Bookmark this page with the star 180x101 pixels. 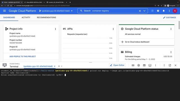click(161, 6)
